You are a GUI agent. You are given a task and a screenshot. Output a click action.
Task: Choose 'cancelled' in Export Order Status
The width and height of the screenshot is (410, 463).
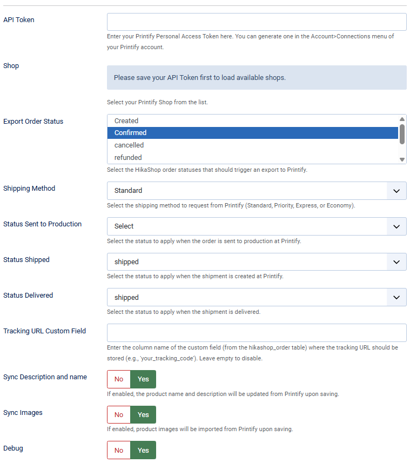click(252, 145)
